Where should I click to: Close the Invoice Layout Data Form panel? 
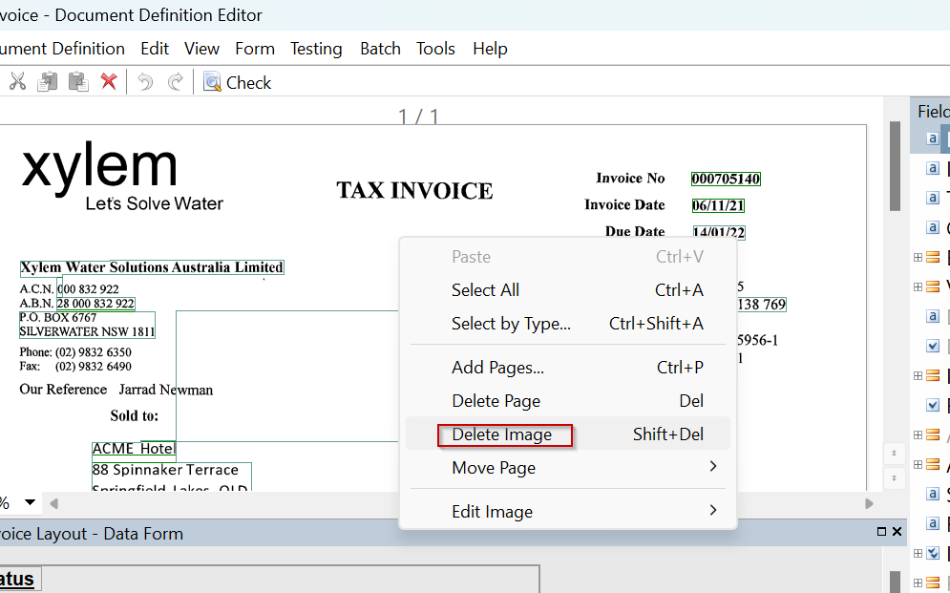pyautogui.click(x=897, y=532)
